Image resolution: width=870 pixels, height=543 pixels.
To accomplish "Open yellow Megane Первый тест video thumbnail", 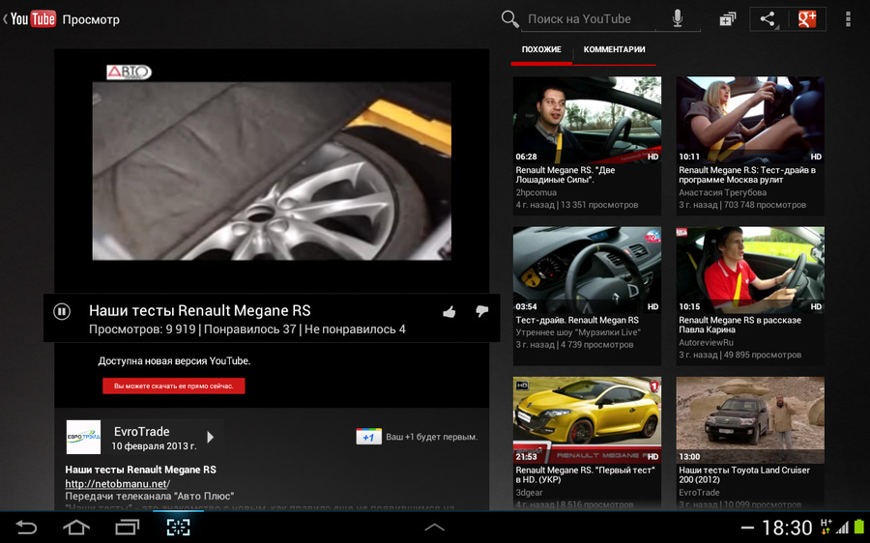I will point(587,420).
